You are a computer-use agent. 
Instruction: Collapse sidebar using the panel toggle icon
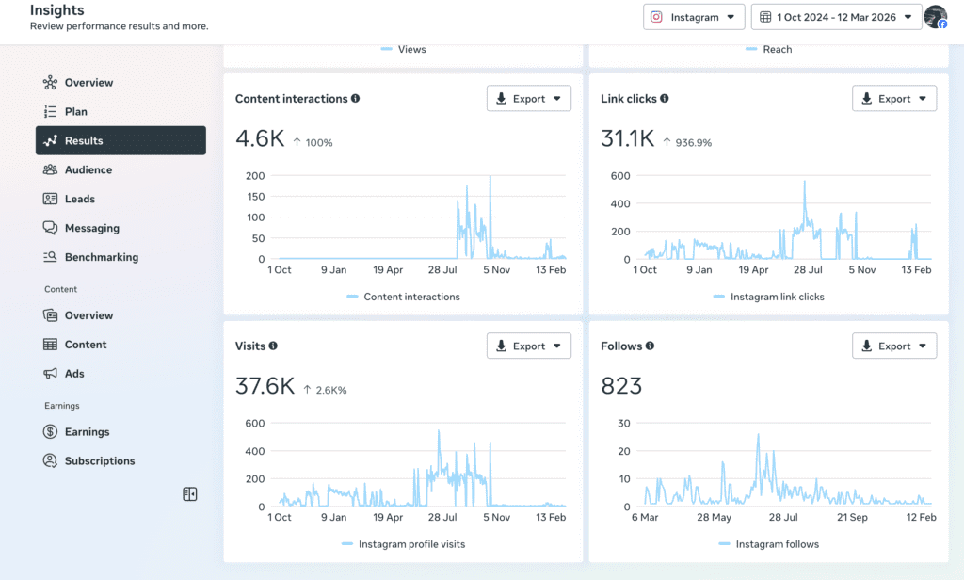pos(190,494)
